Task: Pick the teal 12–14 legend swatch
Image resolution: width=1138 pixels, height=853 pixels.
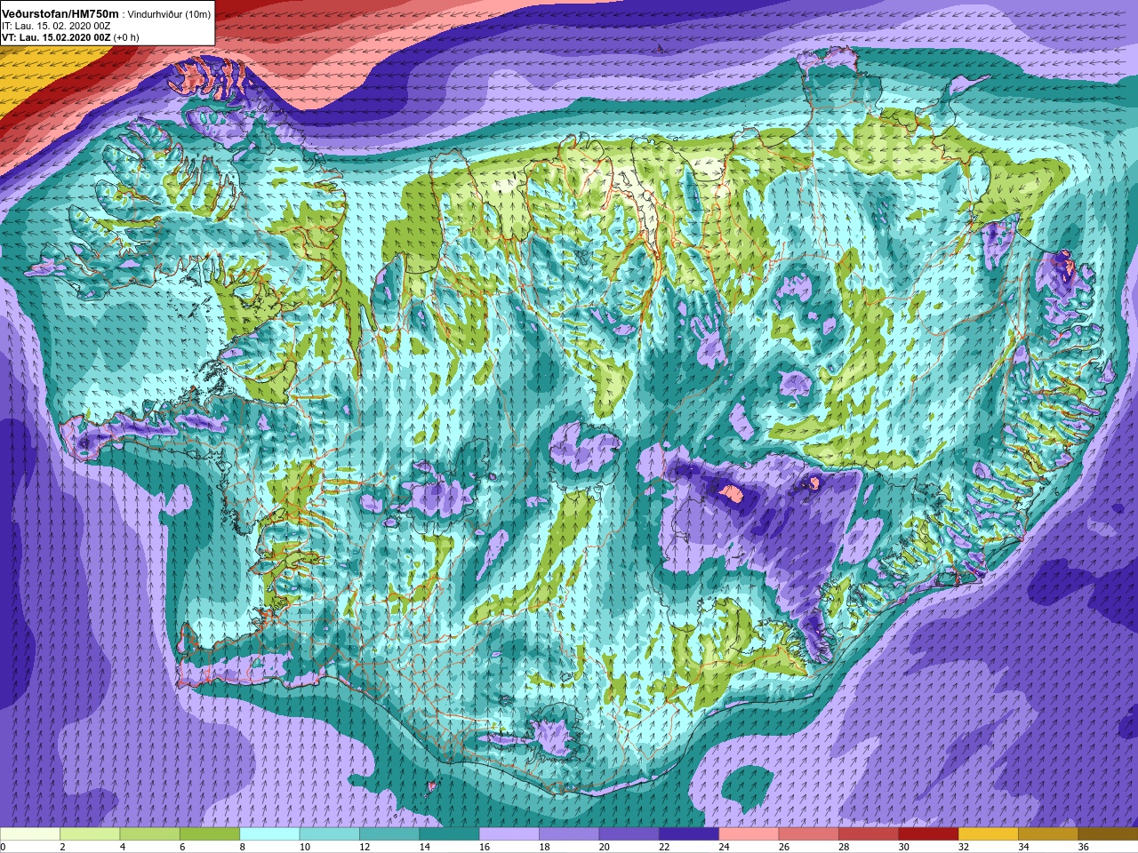Action: point(389,834)
